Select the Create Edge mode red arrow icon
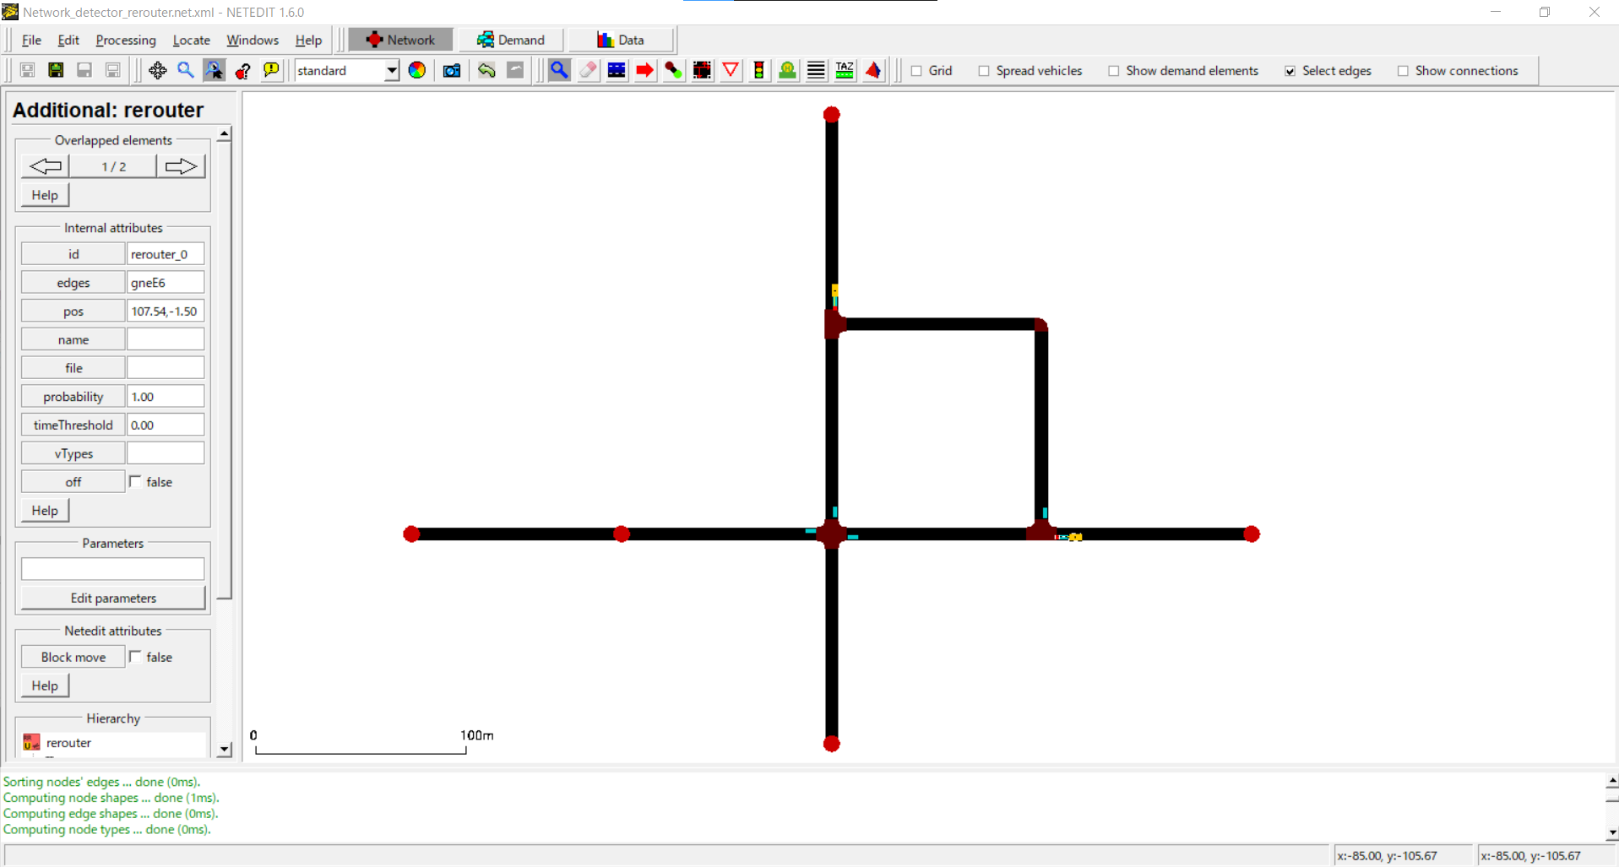The width and height of the screenshot is (1619, 867). 644,70
